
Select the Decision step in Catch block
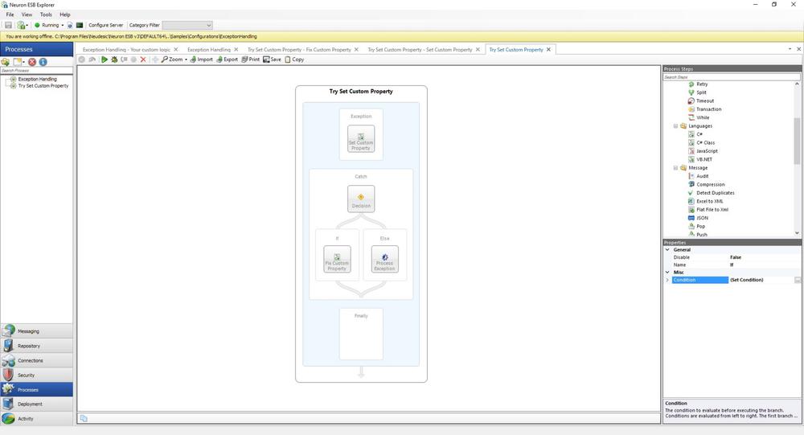[361, 199]
